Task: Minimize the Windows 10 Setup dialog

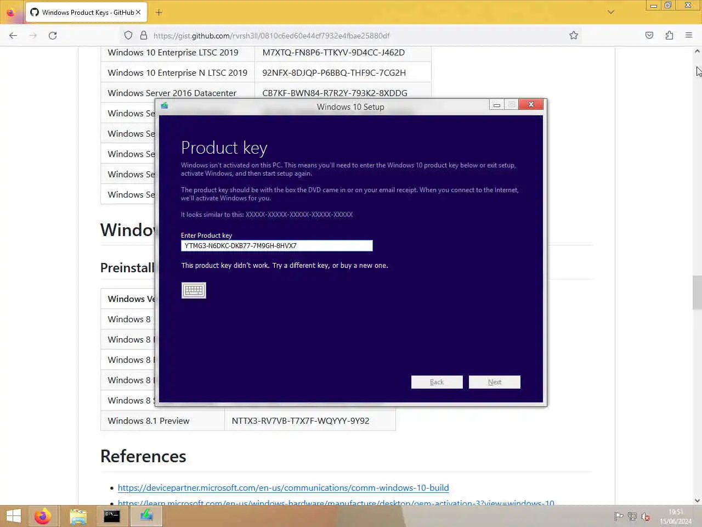Action: 496,104
